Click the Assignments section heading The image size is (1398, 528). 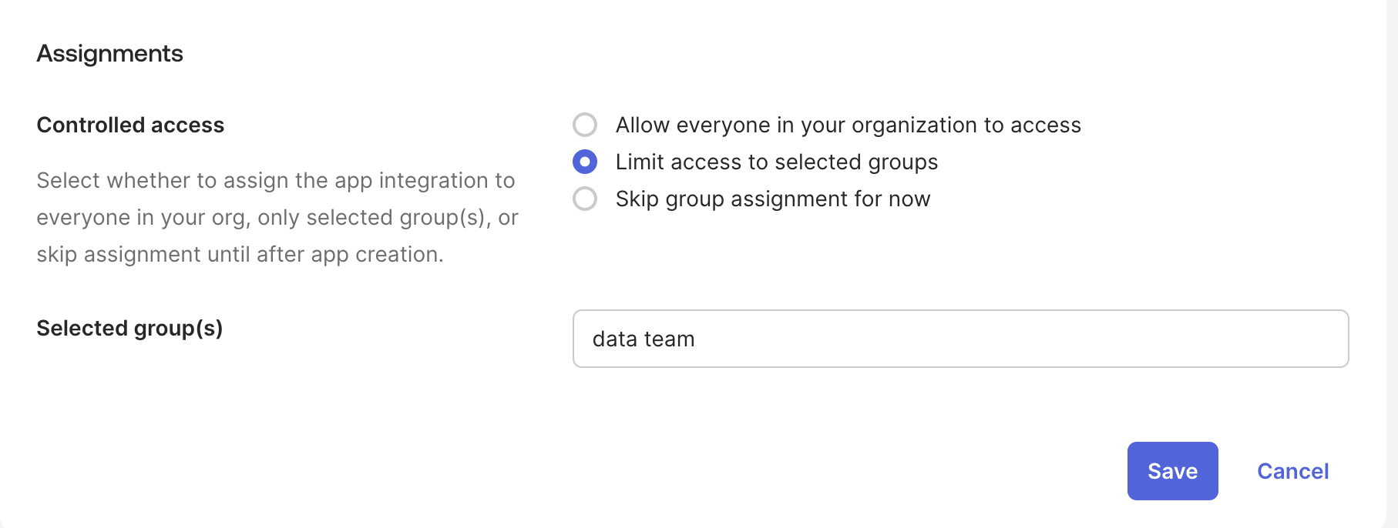tap(109, 53)
